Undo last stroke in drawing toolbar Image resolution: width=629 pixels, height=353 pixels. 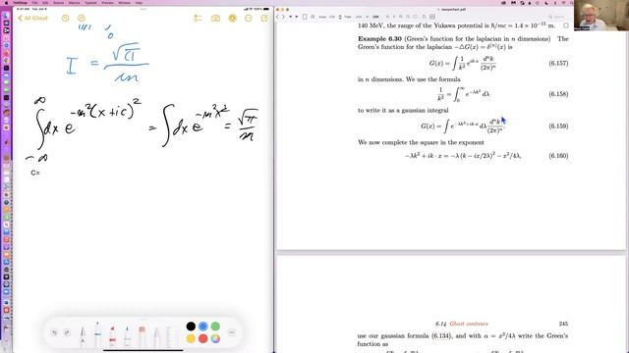click(54, 332)
